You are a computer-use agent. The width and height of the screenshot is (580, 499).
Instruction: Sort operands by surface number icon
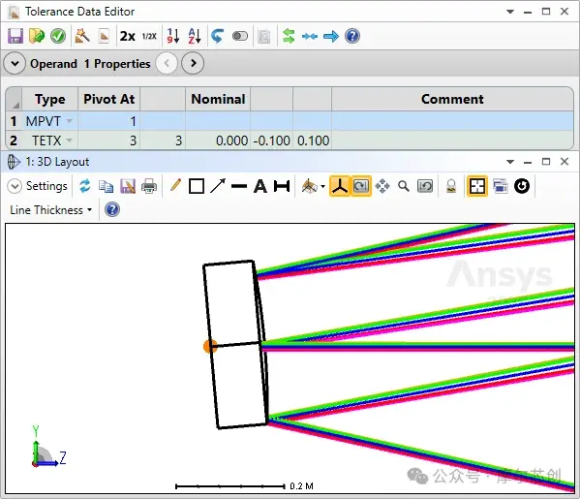pyautogui.click(x=173, y=36)
